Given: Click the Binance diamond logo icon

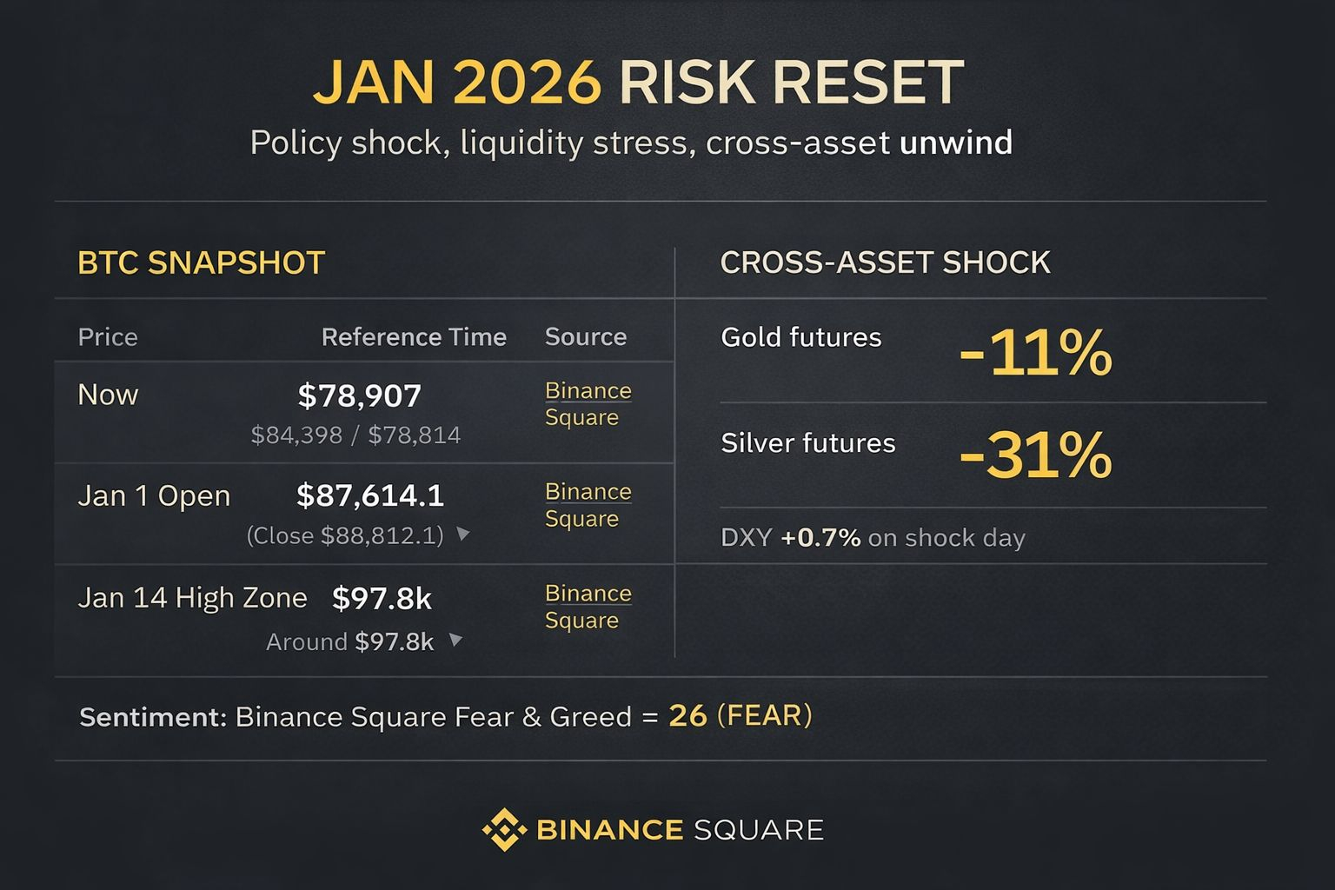Looking at the screenshot, I should [504, 829].
